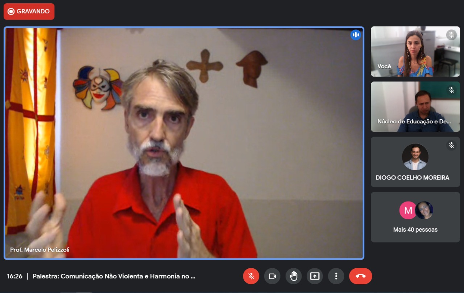The width and height of the screenshot is (464, 293).
Task: Select the Núcleo de Educação video tile
Action: click(415, 106)
